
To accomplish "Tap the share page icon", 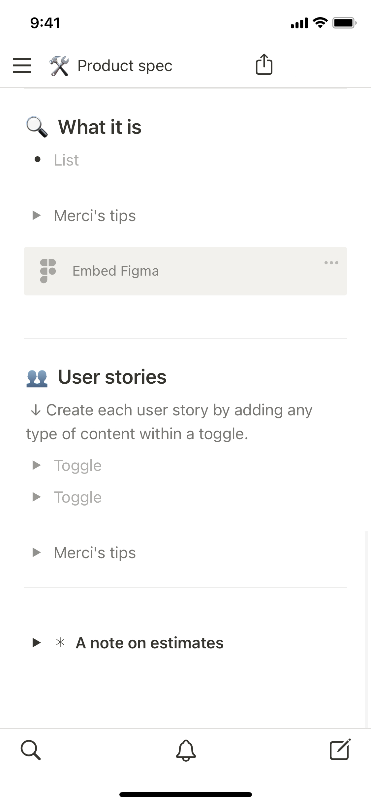I will [x=264, y=65].
